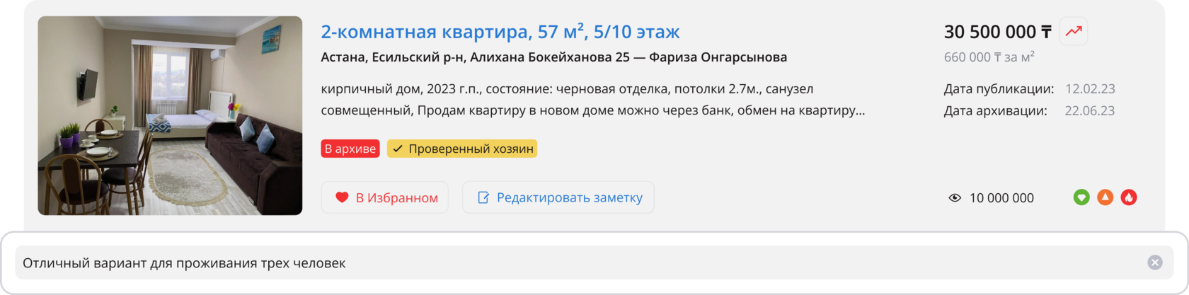Viewport: 1189px width, 295px height.
Task: Click the checkmark in Проверенный хозяин badge
Action: [398, 149]
